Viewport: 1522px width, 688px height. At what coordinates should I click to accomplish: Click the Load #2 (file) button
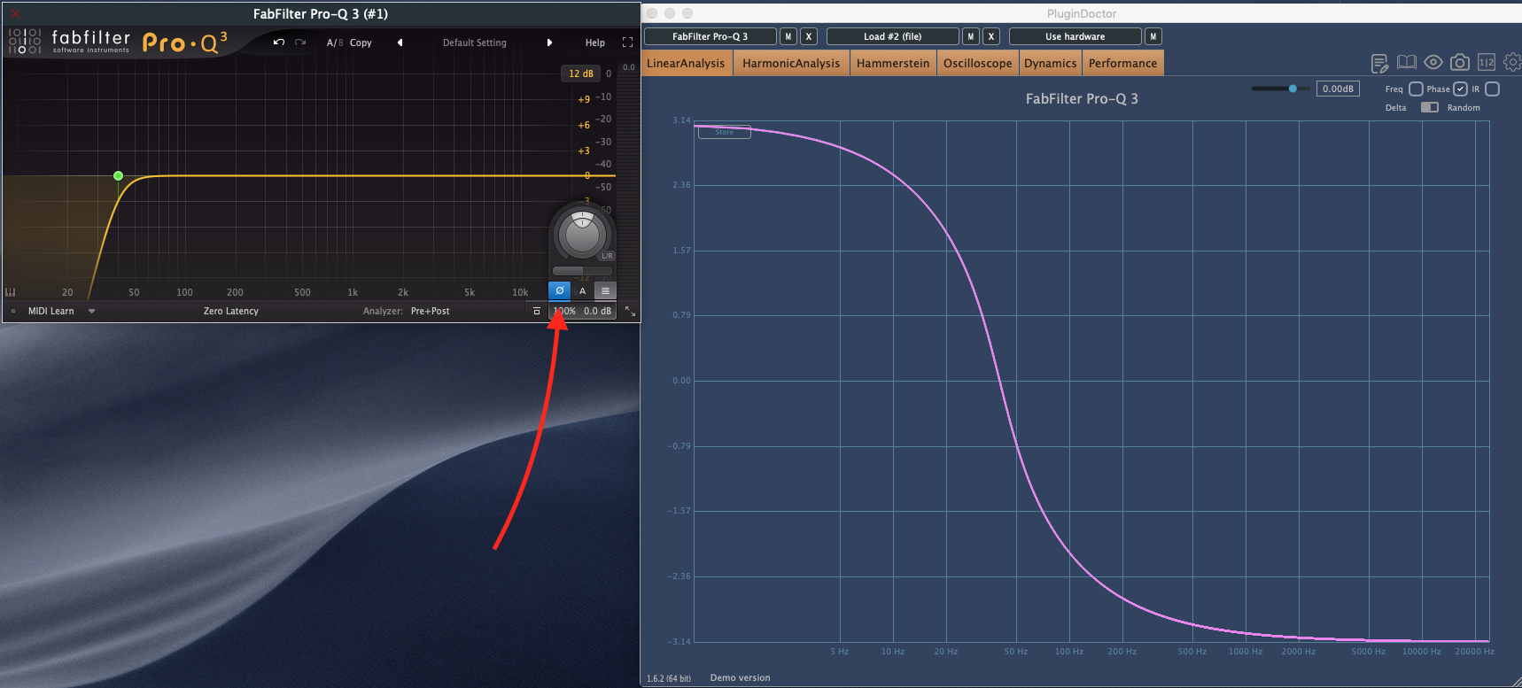click(x=892, y=36)
